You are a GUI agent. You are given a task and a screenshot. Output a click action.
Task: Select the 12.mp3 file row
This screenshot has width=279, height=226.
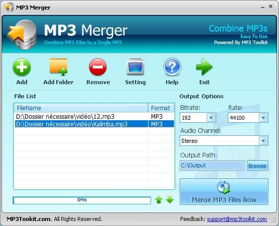tap(94, 117)
